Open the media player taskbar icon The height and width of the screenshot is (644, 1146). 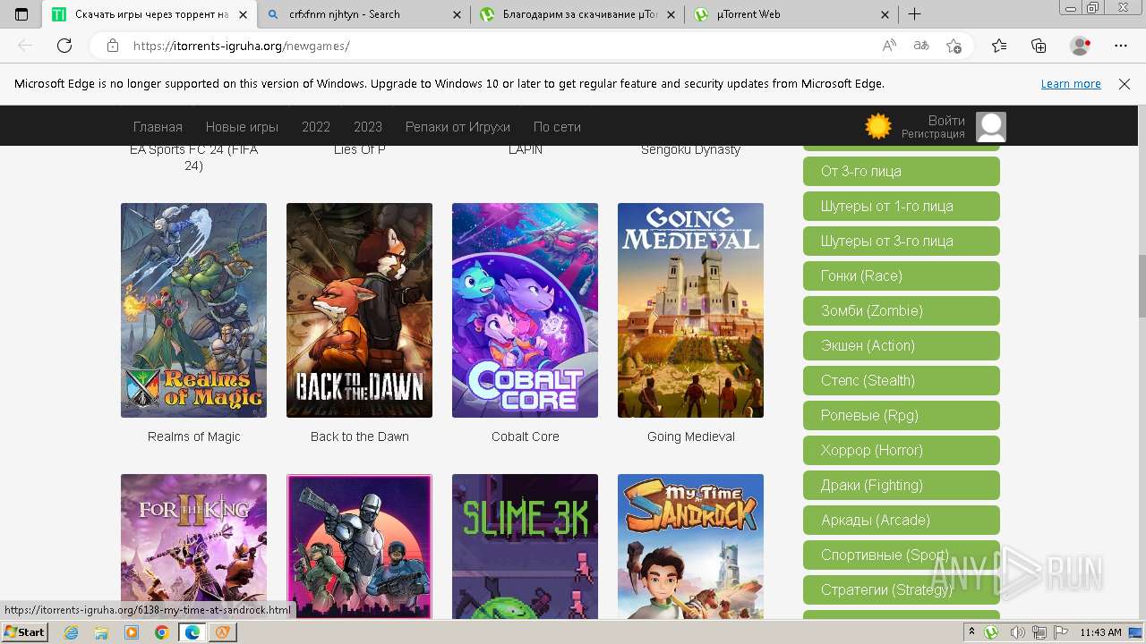[x=132, y=632]
